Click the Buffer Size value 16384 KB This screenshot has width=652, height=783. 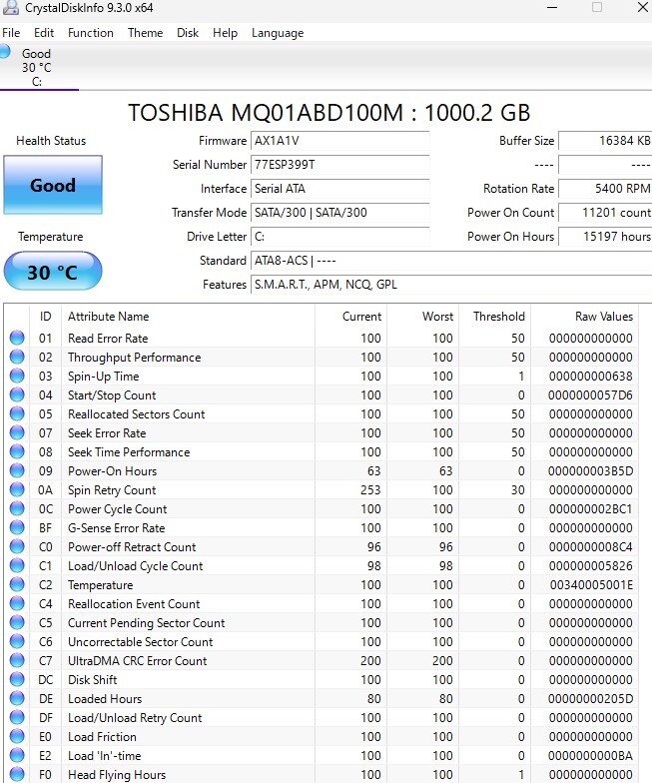click(x=605, y=141)
